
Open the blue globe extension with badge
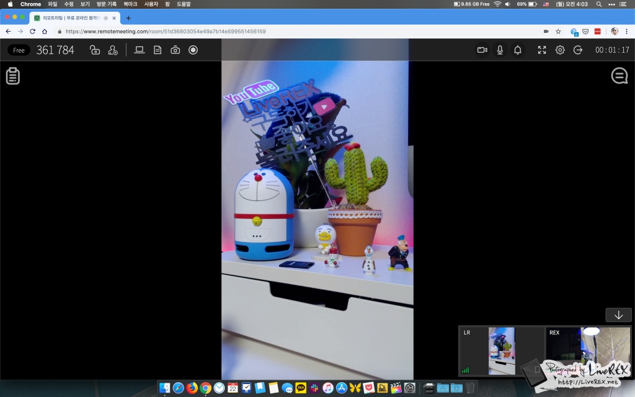pyautogui.click(x=574, y=32)
